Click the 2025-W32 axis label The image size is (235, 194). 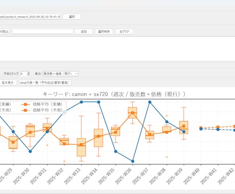[x=55, y=176]
